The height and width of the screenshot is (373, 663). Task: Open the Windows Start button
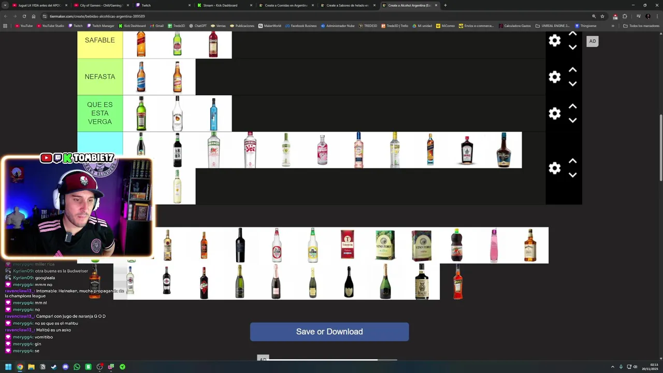(x=8, y=367)
